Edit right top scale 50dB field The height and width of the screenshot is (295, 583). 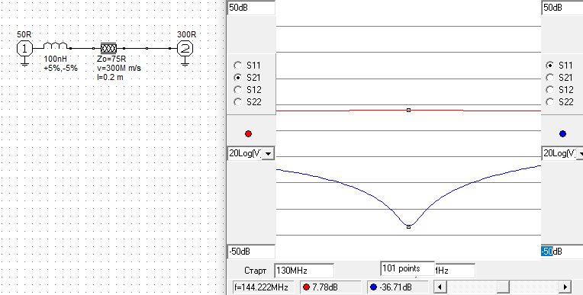(x=562, y=8)
